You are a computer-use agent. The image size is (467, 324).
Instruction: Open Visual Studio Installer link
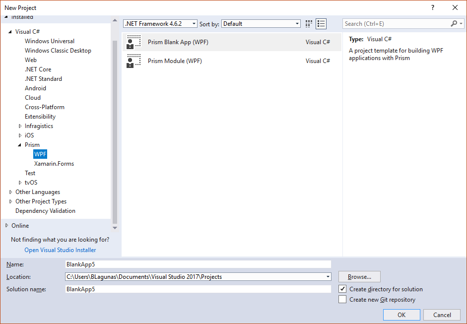[60, 250]
